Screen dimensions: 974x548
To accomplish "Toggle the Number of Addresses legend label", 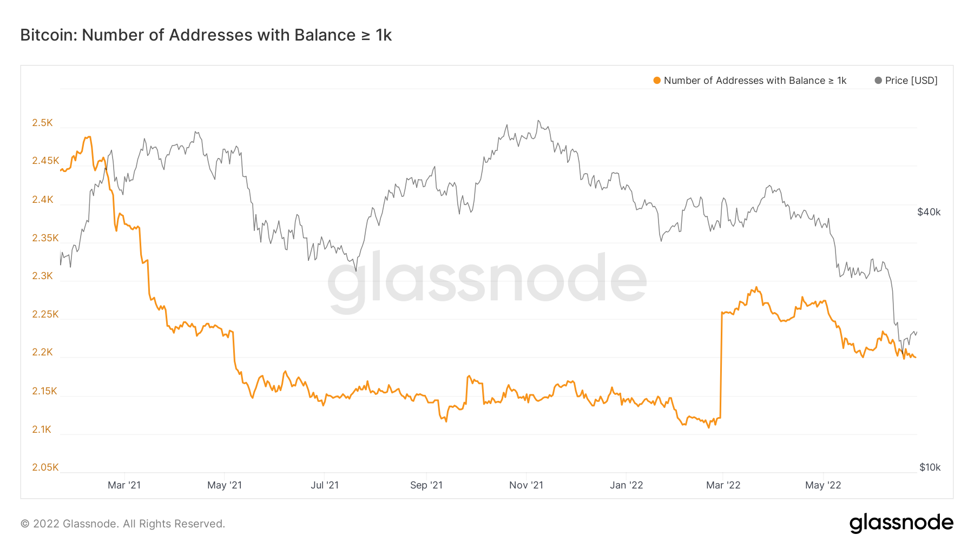I will point(755,81).
